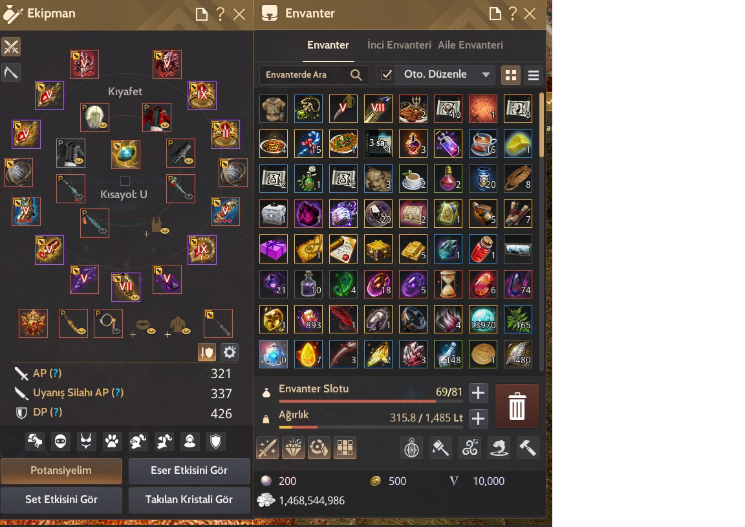The height and width of the screenshot is (527, 745).
Task: Click the paw pet icon
Action: point(112,442)
